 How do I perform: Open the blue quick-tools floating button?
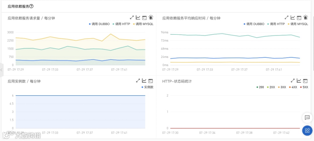pyautogui.click(x=307, y=131)
